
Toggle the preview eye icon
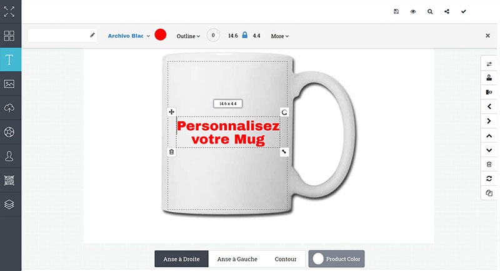413,11
